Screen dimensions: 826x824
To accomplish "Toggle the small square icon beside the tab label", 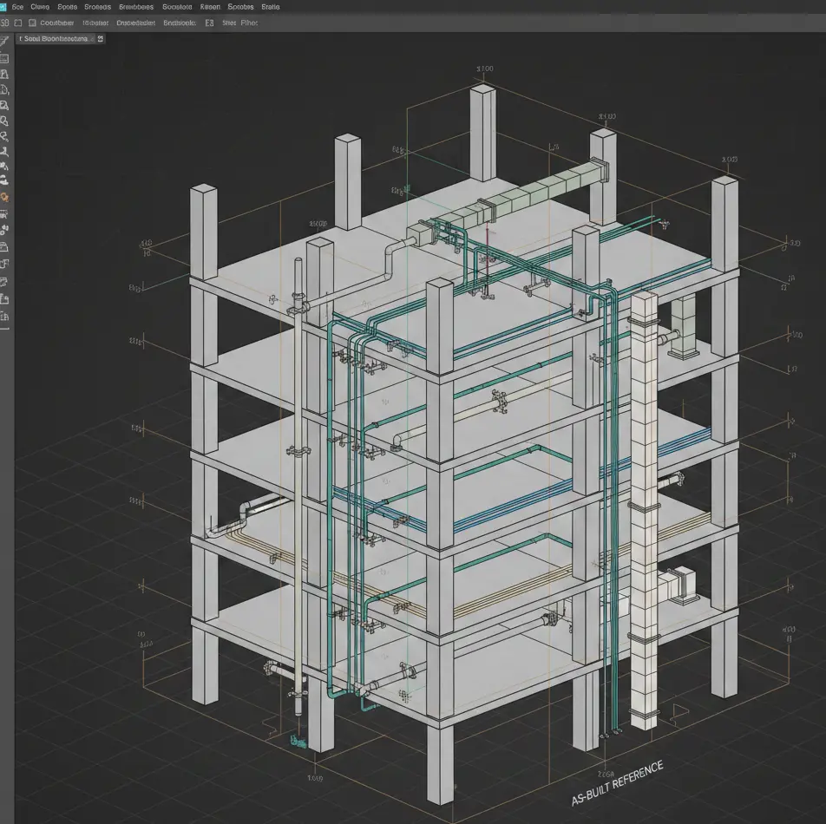I will point(100,38).
